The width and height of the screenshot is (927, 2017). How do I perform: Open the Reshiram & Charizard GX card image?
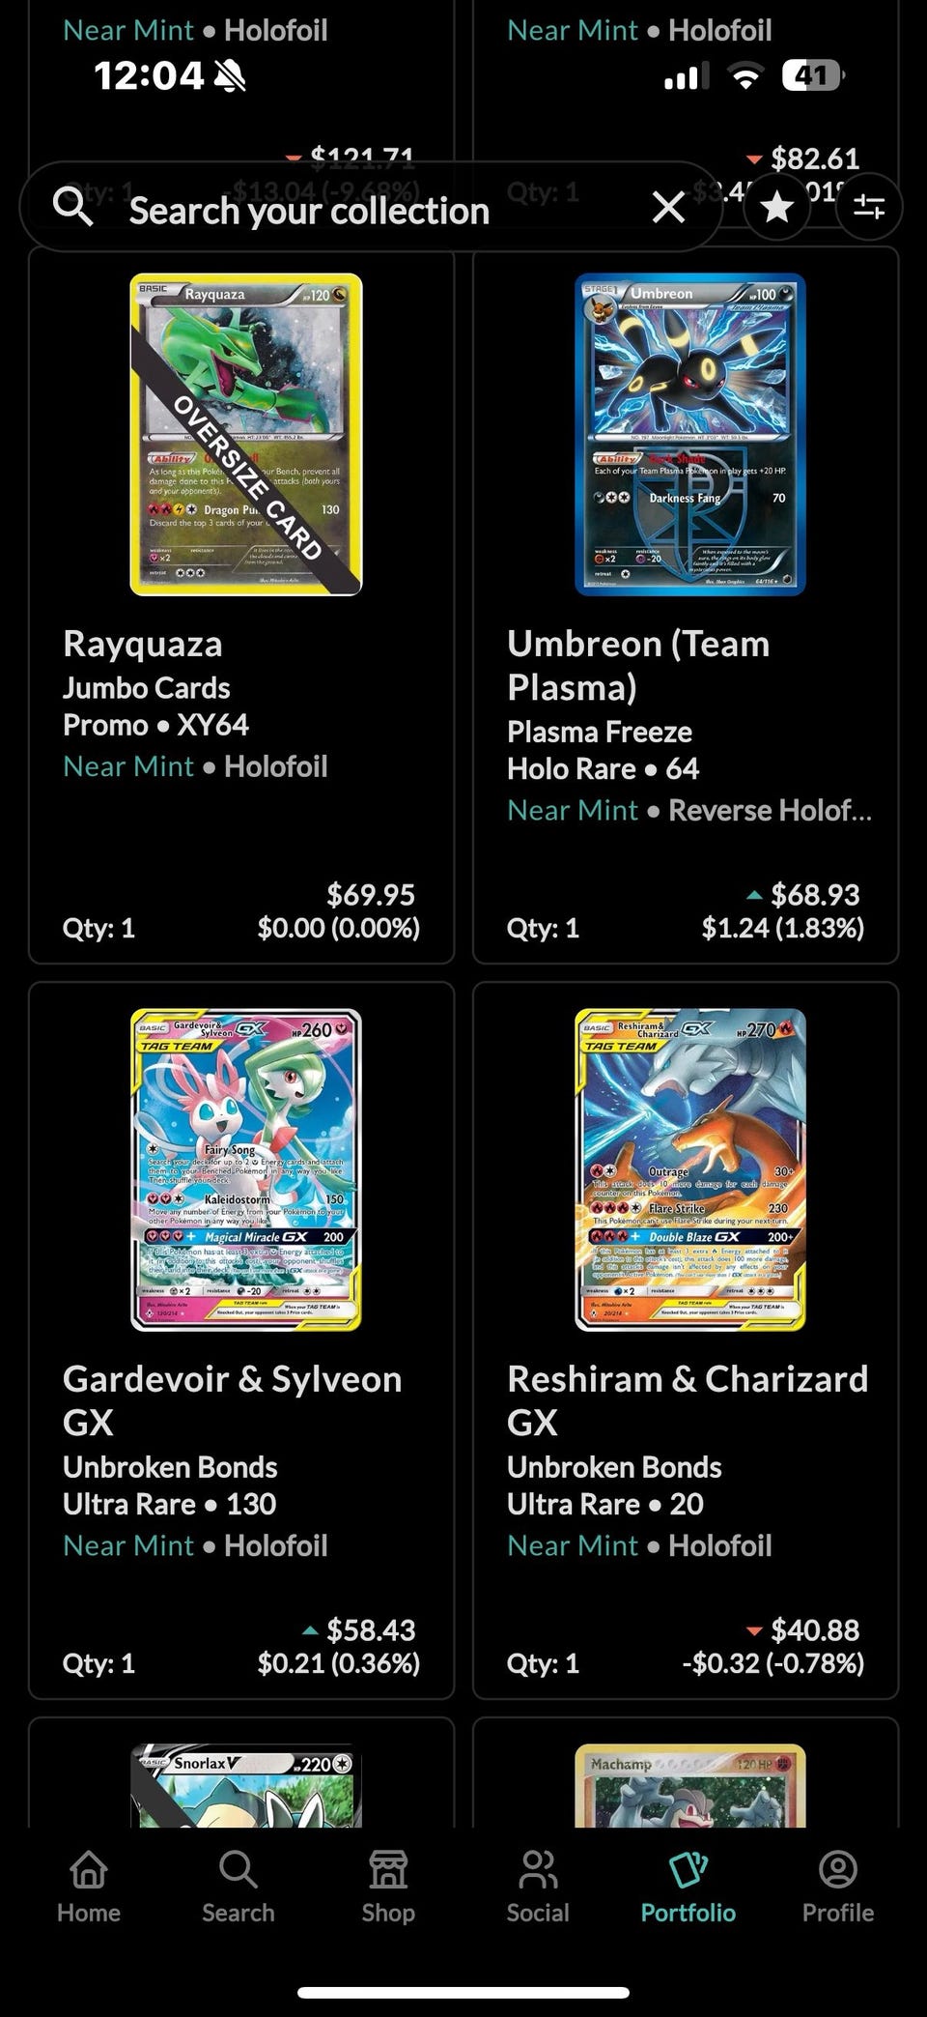coord(690,1169)
